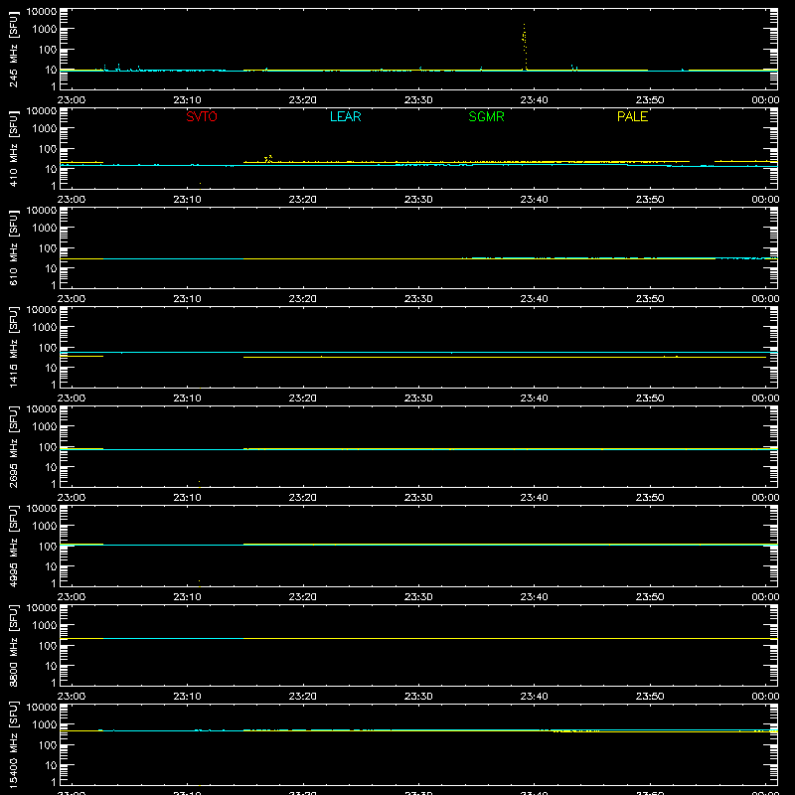The width and height of the screenshot is (795, 795).
Task: Click 23:20 time label under 410 MHz plot
Action: pyautogui.click(x=303, y=200)
